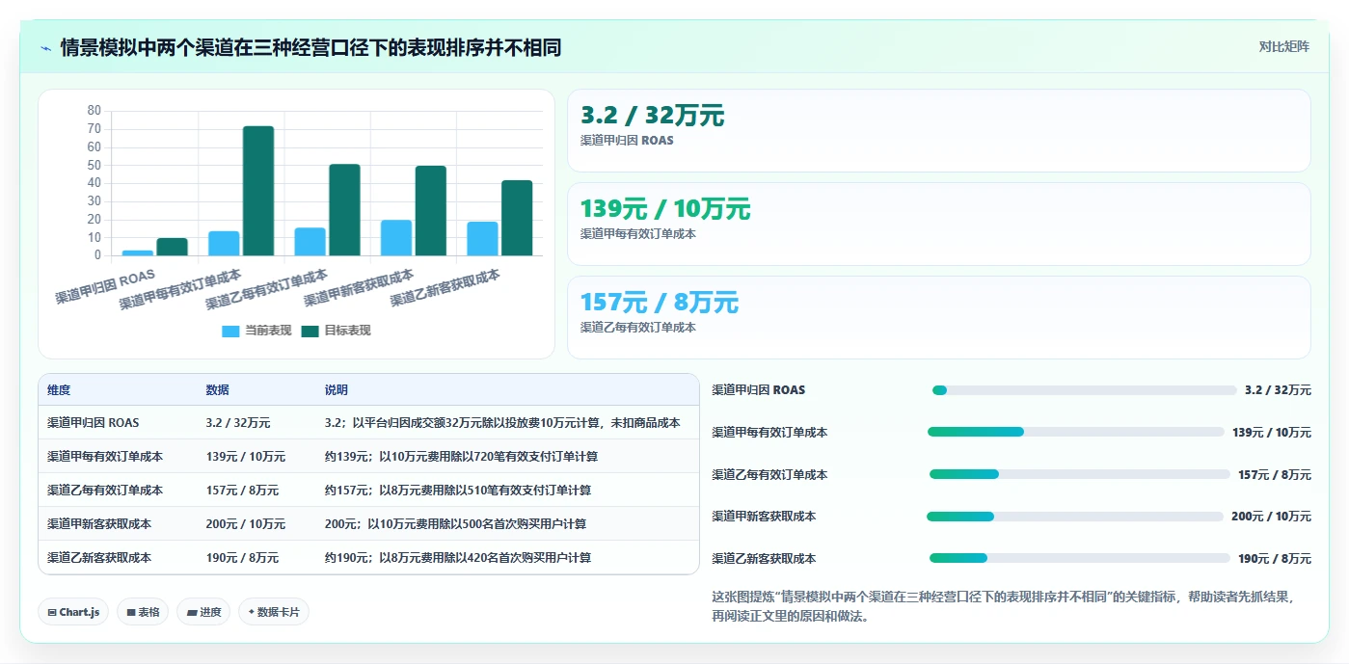
Task: Click table cell 渠道甲每有效订单成本
Action: click(105, 456)
